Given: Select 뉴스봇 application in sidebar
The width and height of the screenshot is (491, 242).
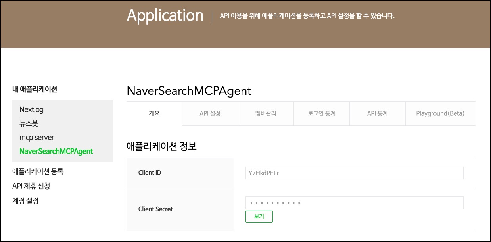Looking at the screenshot, I should coord(29,123).
